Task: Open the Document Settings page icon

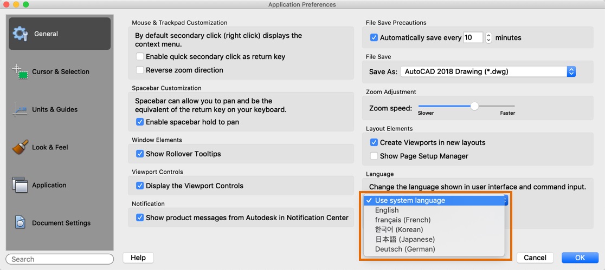Action: click(20, 223)
